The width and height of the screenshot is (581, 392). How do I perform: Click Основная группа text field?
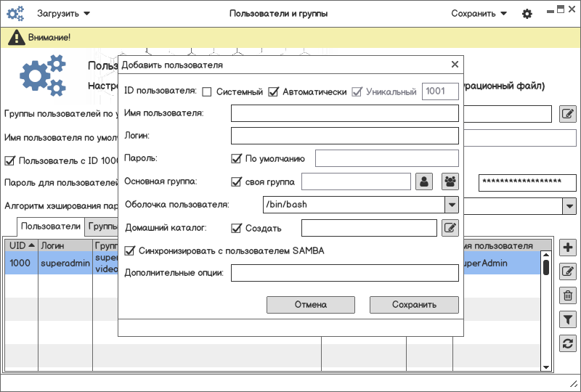(x=356, y=181)
